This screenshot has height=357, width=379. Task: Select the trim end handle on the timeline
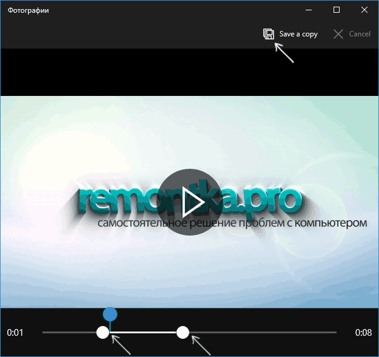click(x=183, y=332)
